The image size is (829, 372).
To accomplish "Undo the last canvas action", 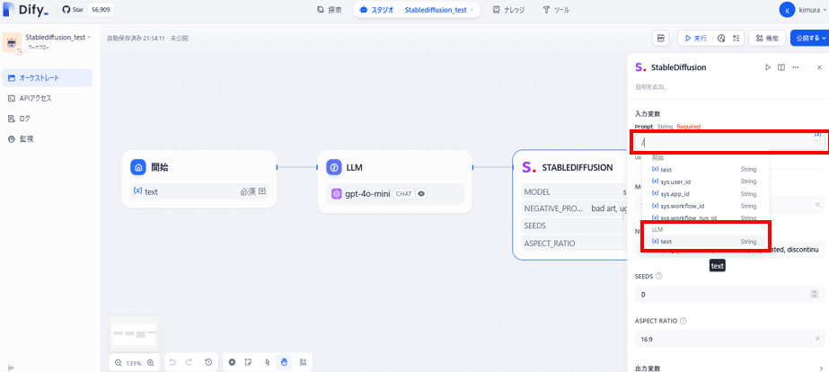I will pos(172,362).
